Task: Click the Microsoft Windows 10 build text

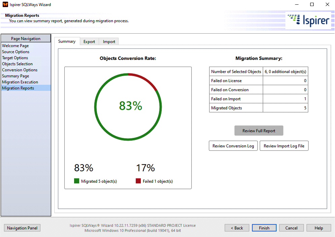Action: tap(133, 231)
